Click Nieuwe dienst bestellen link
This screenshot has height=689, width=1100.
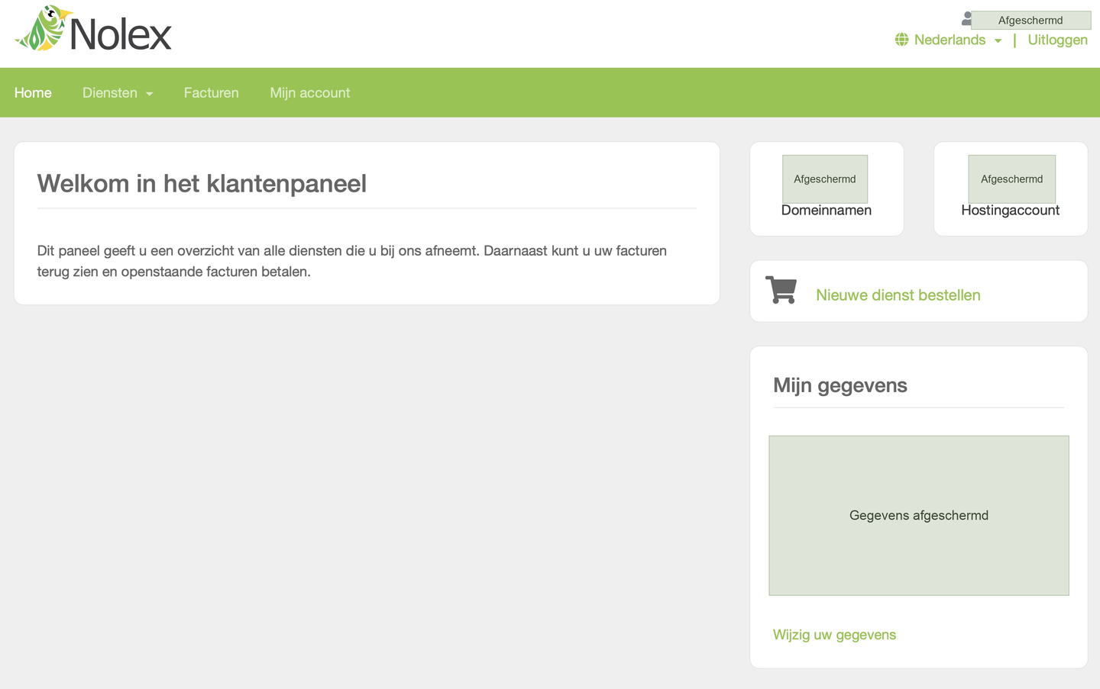[898, 295]
